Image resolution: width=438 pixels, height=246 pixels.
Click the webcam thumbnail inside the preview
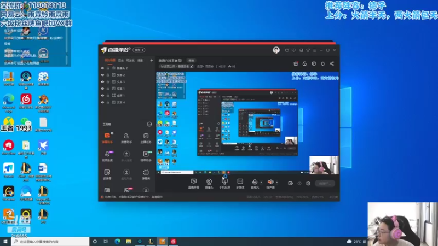pyautogui.click(x=324, y=165)
